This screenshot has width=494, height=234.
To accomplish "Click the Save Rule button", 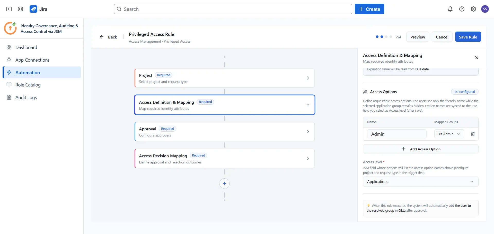I will pos(468,37).
